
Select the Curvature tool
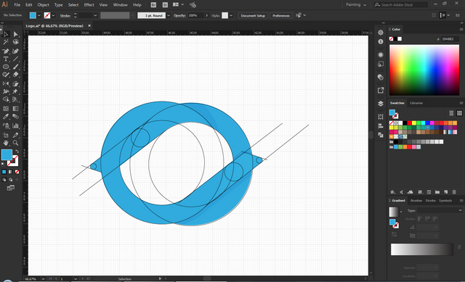(x=16, y=51)
